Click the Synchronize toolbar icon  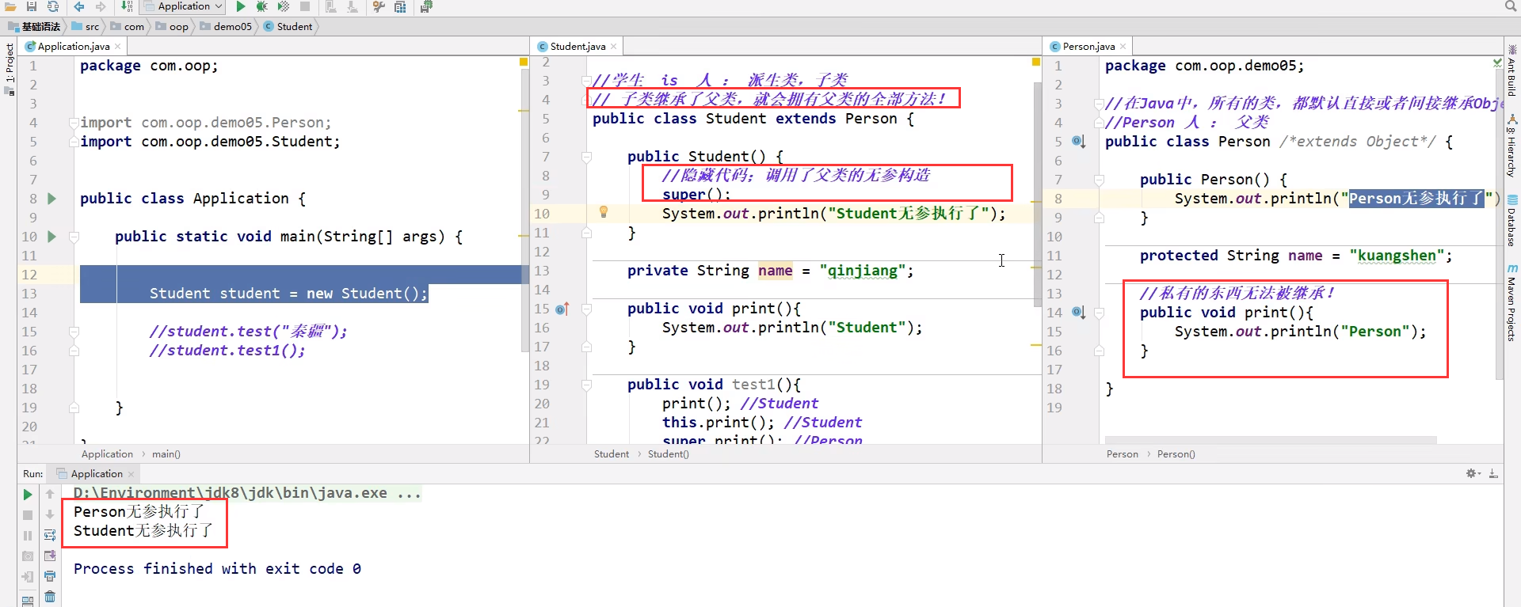click(x=53, y=6)
